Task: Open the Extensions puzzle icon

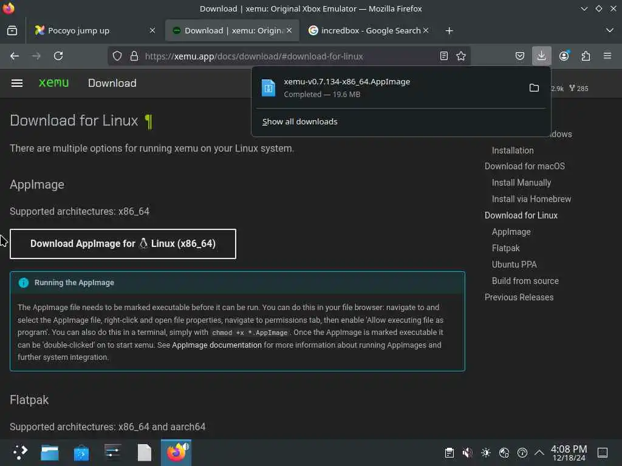Action: pyautogui.click(x=586, y=56)
